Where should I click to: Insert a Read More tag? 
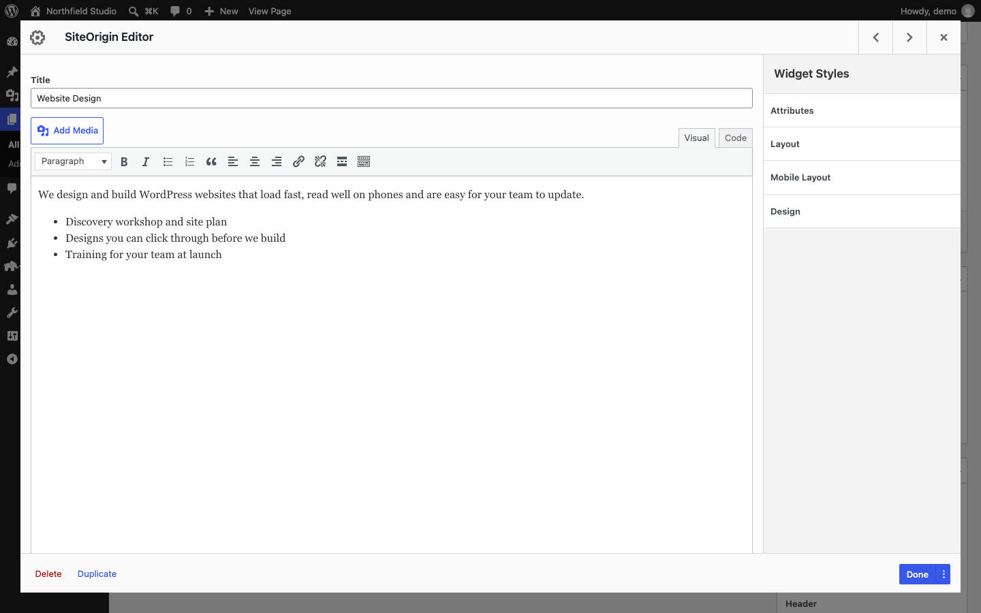342,161
